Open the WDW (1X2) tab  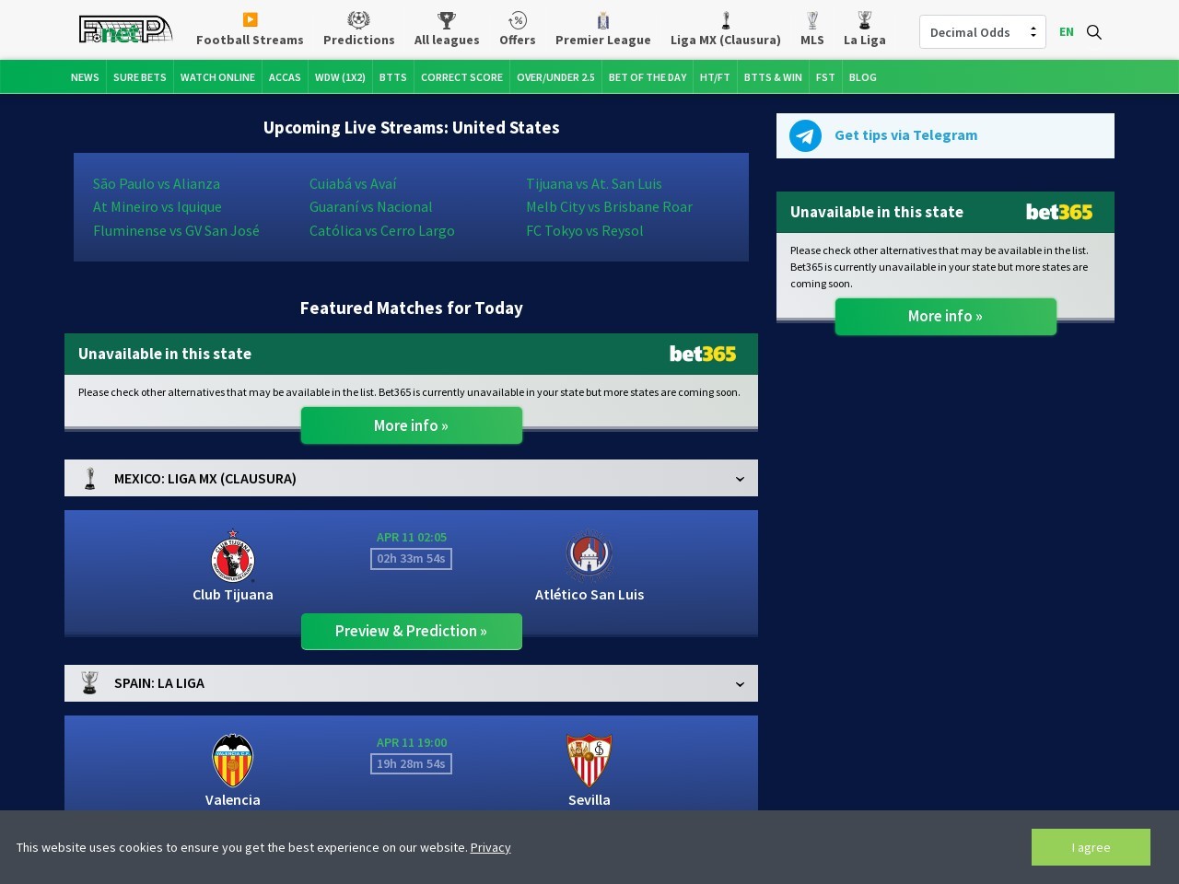pos(340,77)
